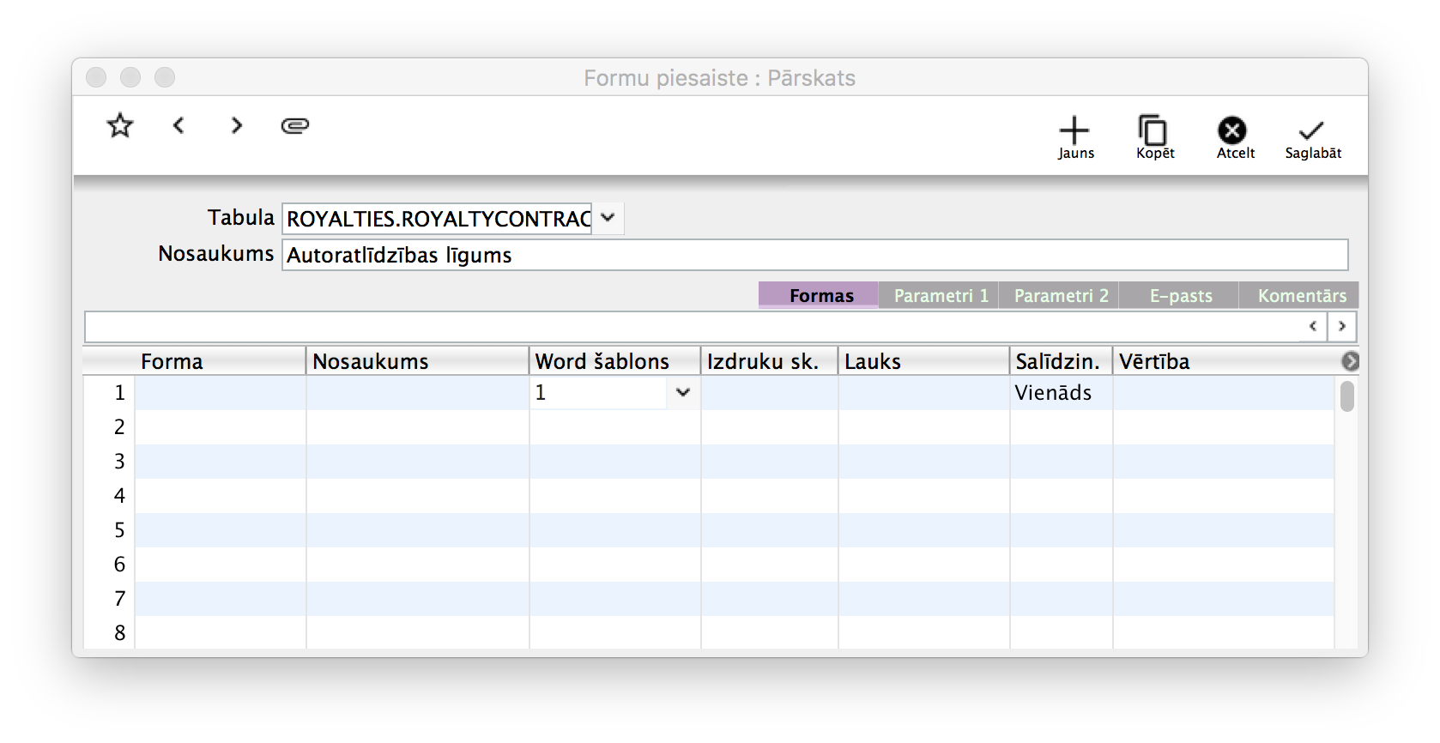Screen dimensions: 1440x743
Task: Open the Komentārs tab
Action: (x=1300, y=296)
